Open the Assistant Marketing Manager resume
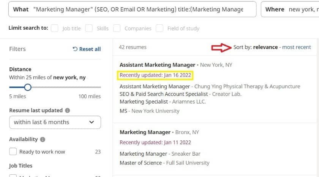The image size is (319, 177). [157, 65]
